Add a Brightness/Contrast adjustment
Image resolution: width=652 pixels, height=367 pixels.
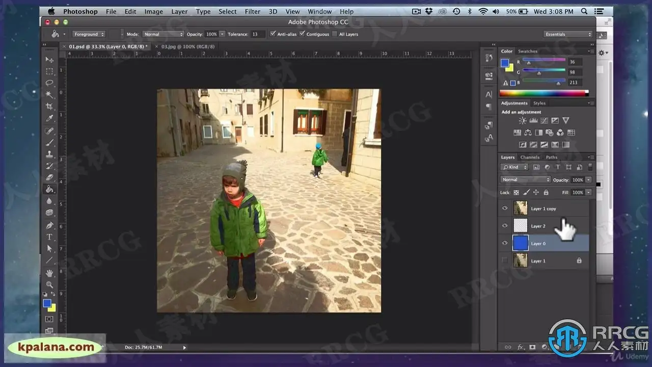pyautogui.click(x=522, y=121)
